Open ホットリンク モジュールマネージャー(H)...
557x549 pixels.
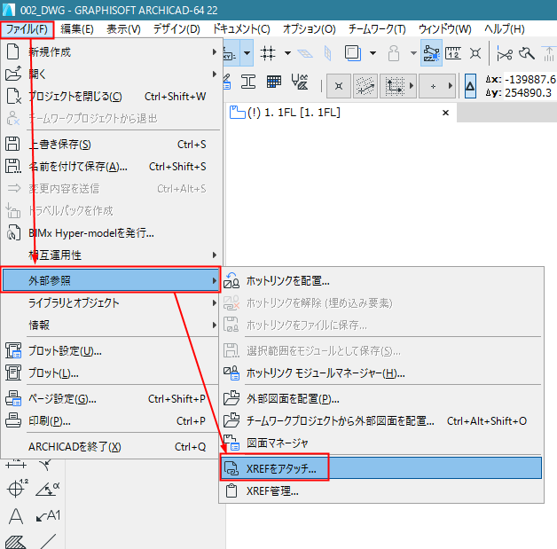[x=381, y=373]
